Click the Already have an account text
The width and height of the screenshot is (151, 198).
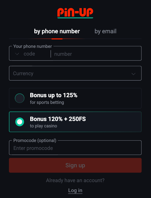75,180
